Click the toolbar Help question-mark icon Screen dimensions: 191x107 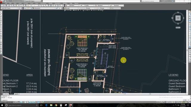pos(63,6)
